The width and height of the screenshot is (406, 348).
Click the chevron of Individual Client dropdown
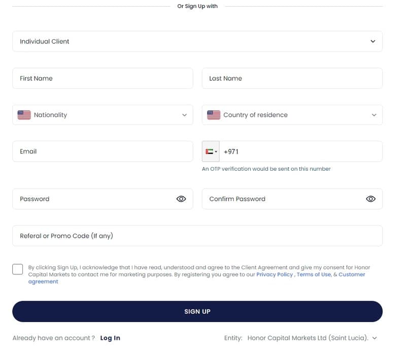pos(373,42)
